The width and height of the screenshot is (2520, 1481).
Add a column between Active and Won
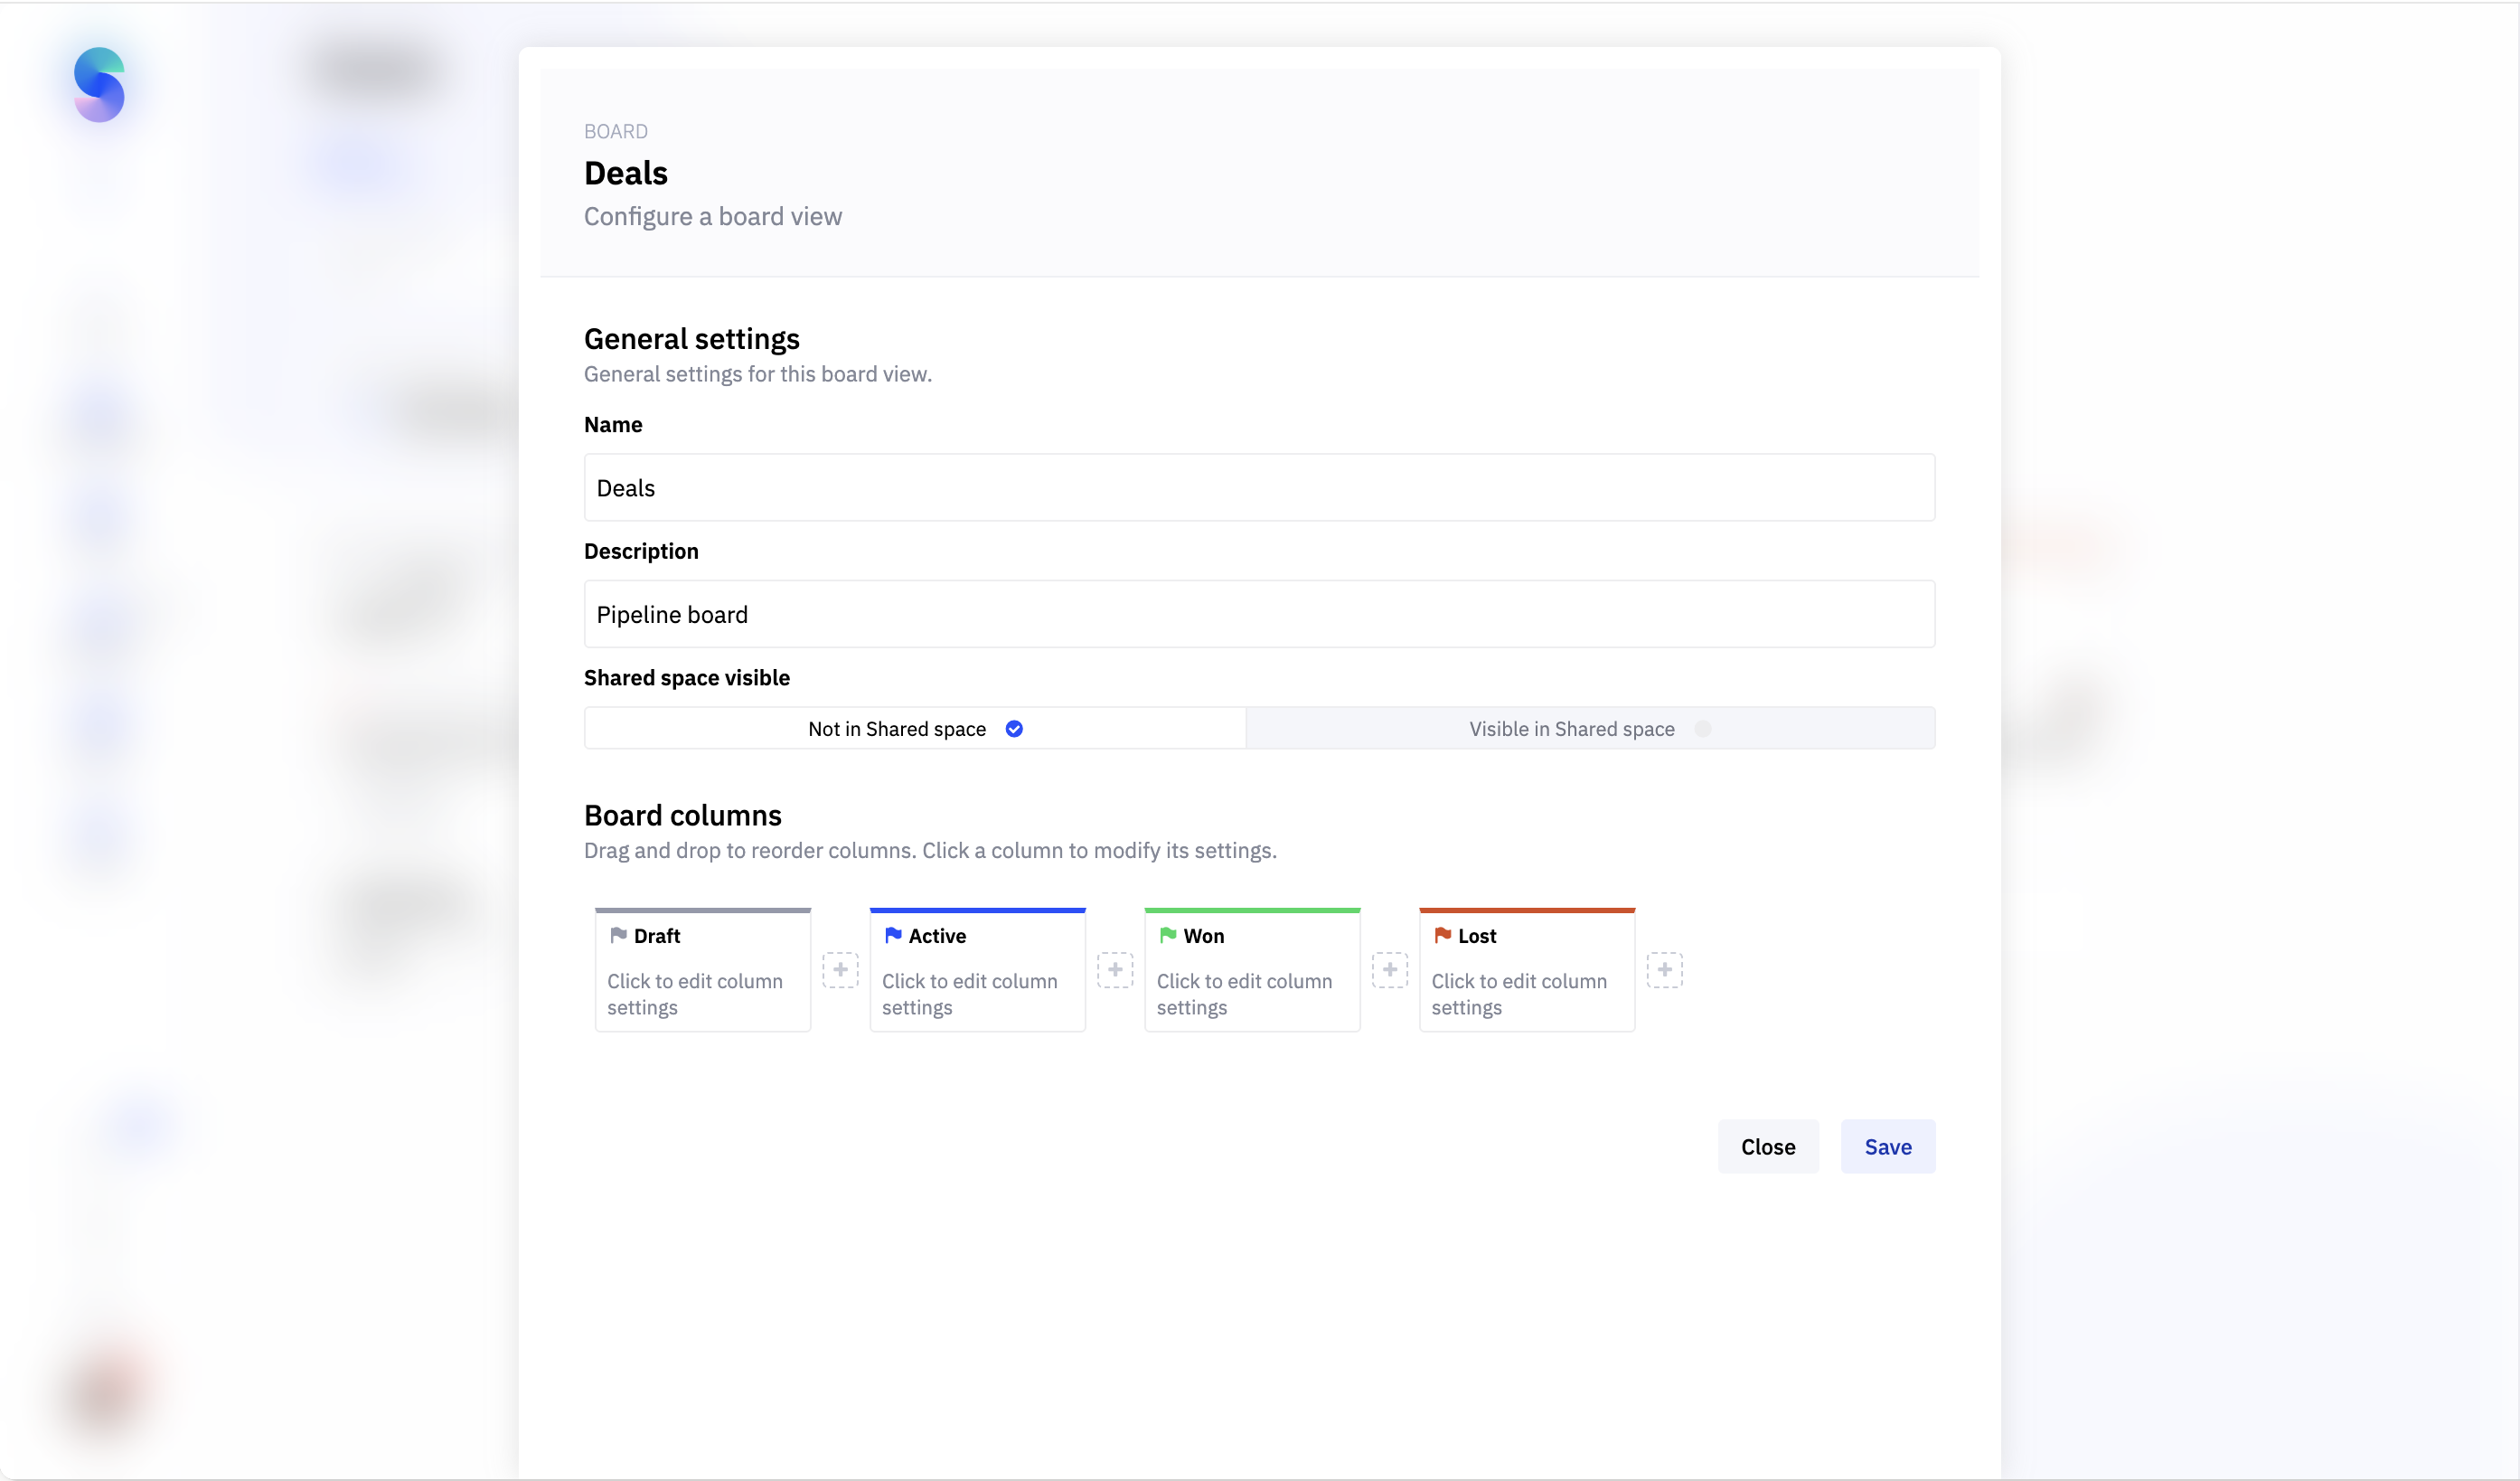pyautogui.click(x=1115, y=970)
